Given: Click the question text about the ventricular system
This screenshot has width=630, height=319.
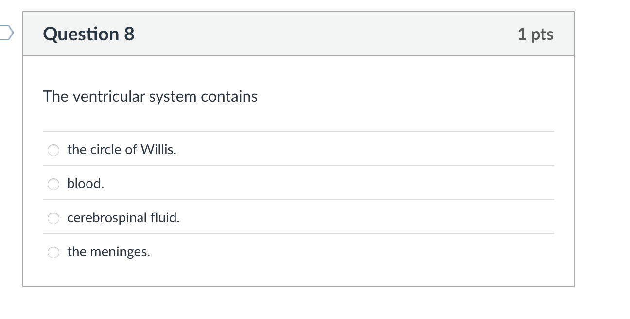Looking at the screenshot, I should tap(150, 97).
